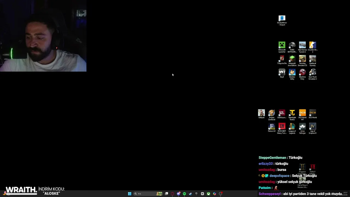Select the Teamfight Tactics desktop icon
350x197 pixels.
[x=292, y=115]
